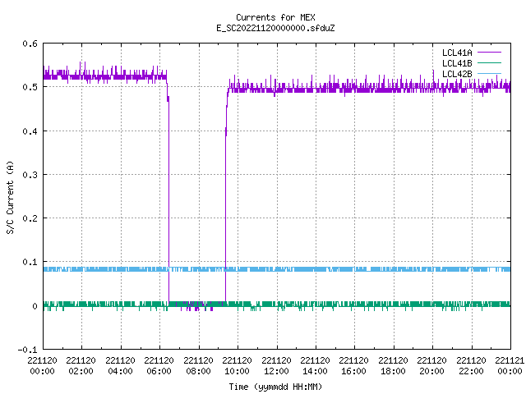This screenshot has height=394, width=526.
Task: Click x-axis tick label 221120 04:00
Action: pyautogui.click(x=120, y=366)
